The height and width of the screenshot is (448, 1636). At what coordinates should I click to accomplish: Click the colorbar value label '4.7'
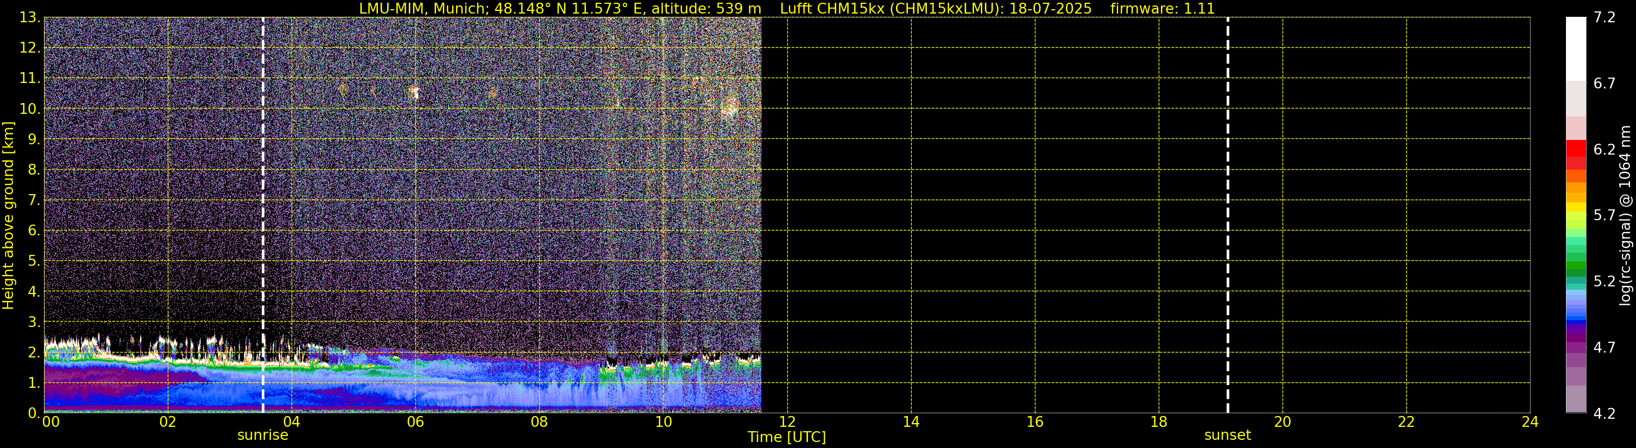point(1605,348)
